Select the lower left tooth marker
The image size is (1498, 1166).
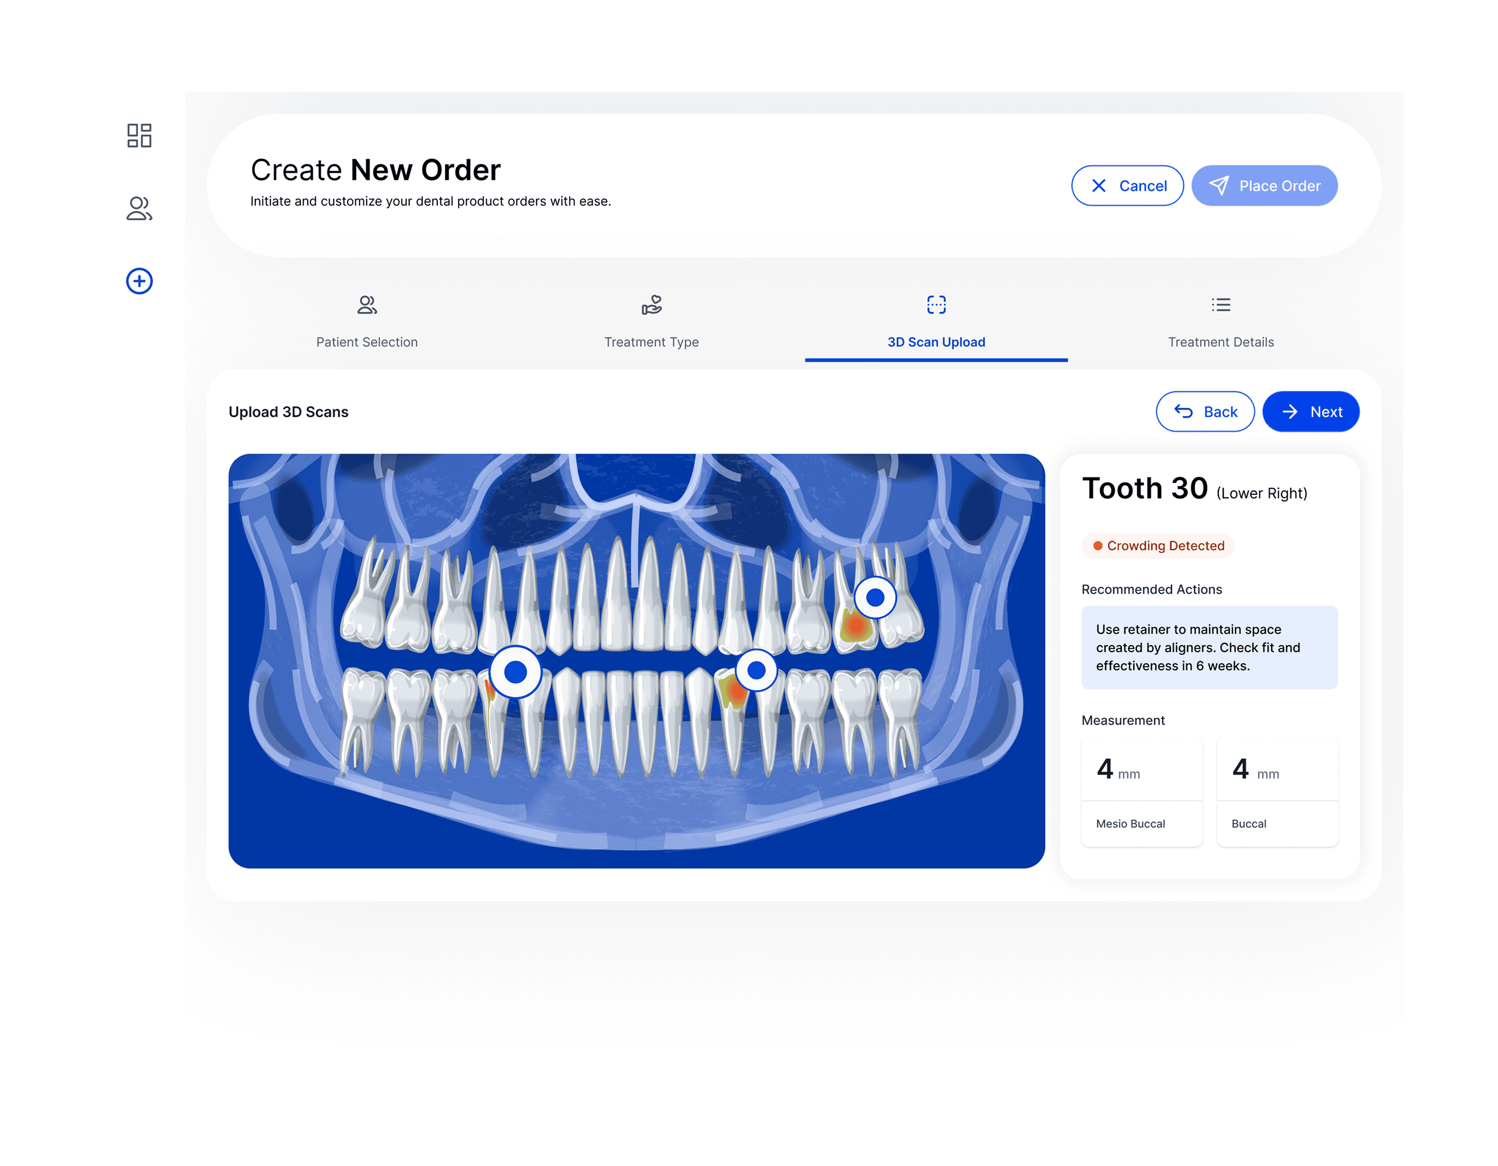pyautogui.click(x=515, y=672)
